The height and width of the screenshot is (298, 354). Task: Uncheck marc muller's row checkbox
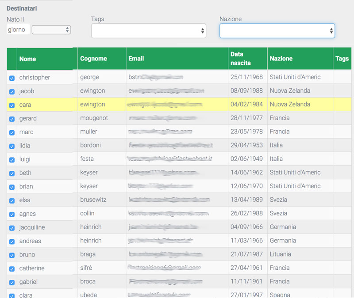point(12,132)
